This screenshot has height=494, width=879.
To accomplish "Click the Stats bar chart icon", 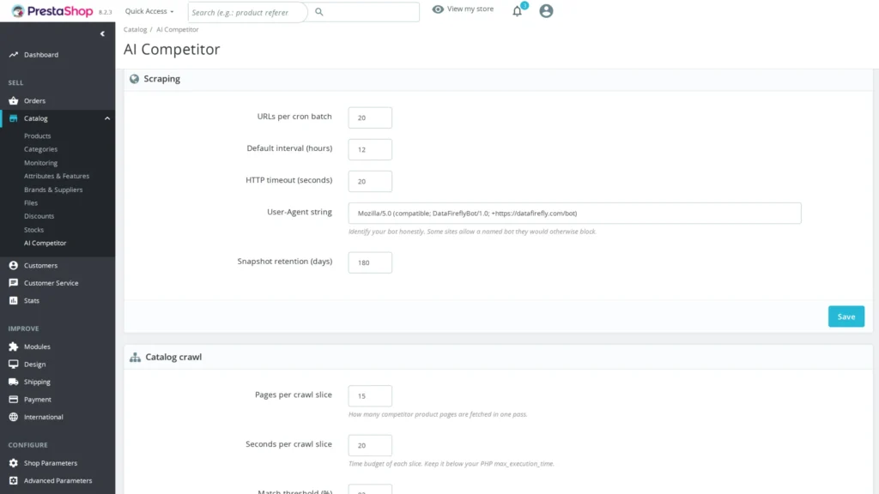I will [14, 301].
